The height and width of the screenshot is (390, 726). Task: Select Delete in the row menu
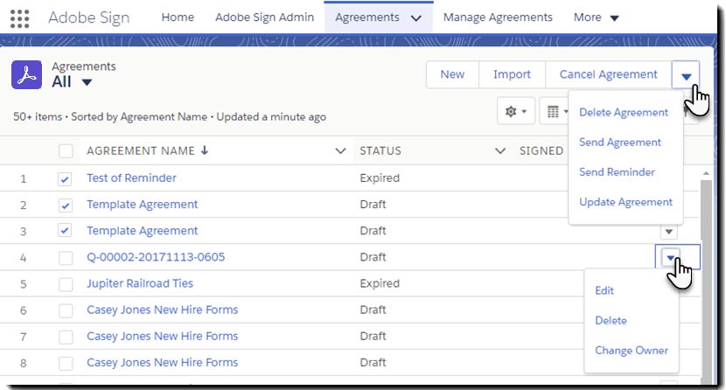coord(611,321)
